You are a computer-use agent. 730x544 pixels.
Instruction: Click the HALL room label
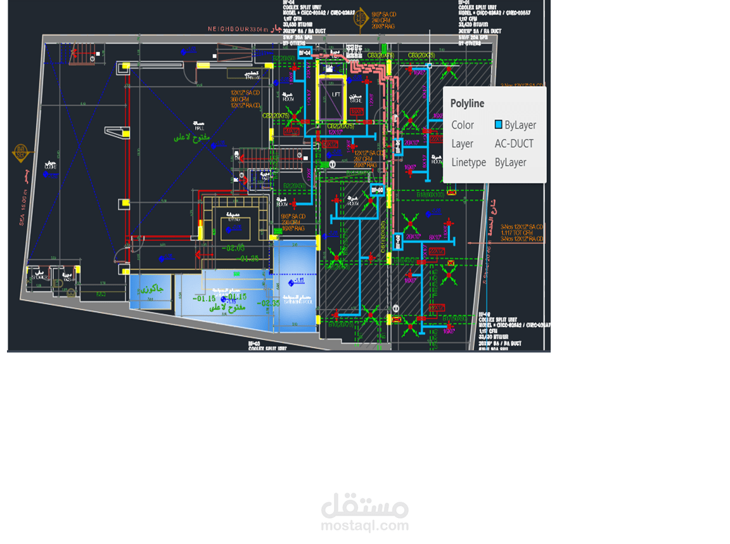(x=199, y=128)
